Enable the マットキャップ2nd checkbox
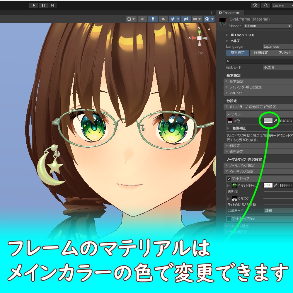Viewport: 293px width, 293px height. click(229, 219)
